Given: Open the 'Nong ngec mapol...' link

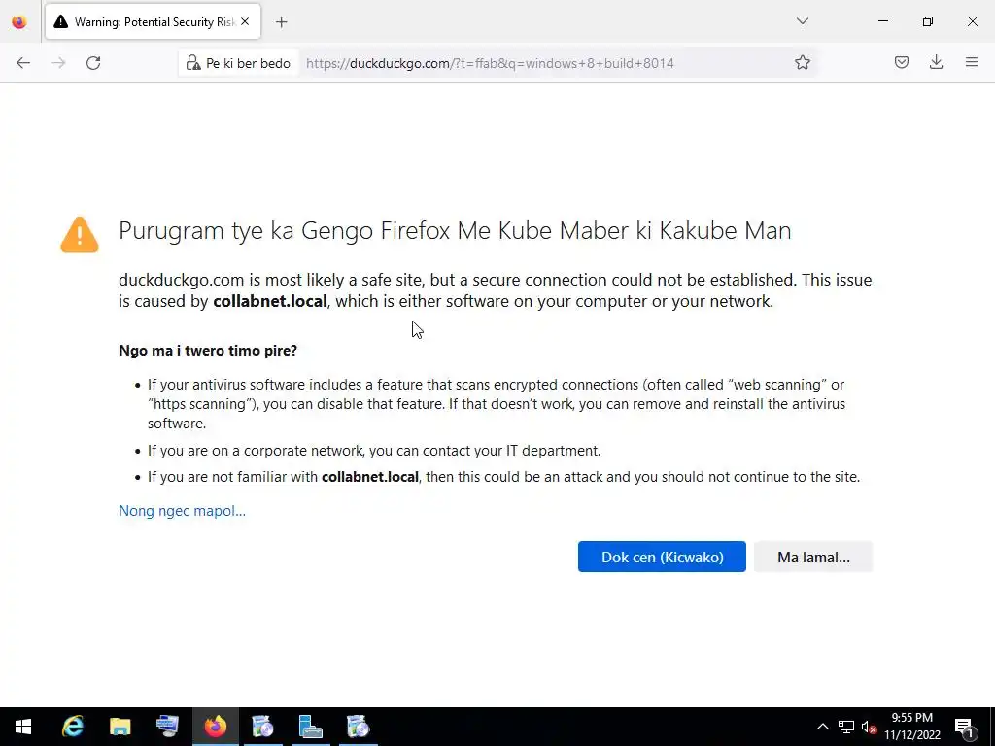Looking at the screenshot, I should point(182,511).
